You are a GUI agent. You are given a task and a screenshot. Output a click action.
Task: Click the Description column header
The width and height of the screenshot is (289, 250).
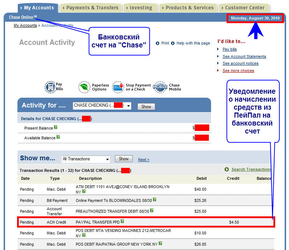coord(90,178)
